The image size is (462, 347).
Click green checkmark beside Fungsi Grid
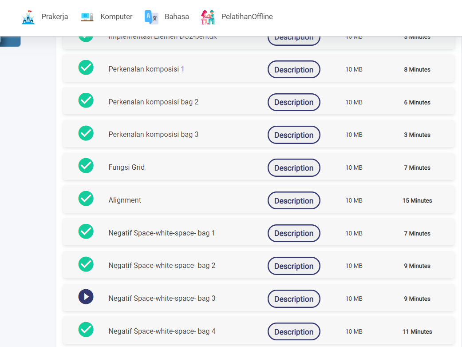pyautogui.click(x=86, y=166)
